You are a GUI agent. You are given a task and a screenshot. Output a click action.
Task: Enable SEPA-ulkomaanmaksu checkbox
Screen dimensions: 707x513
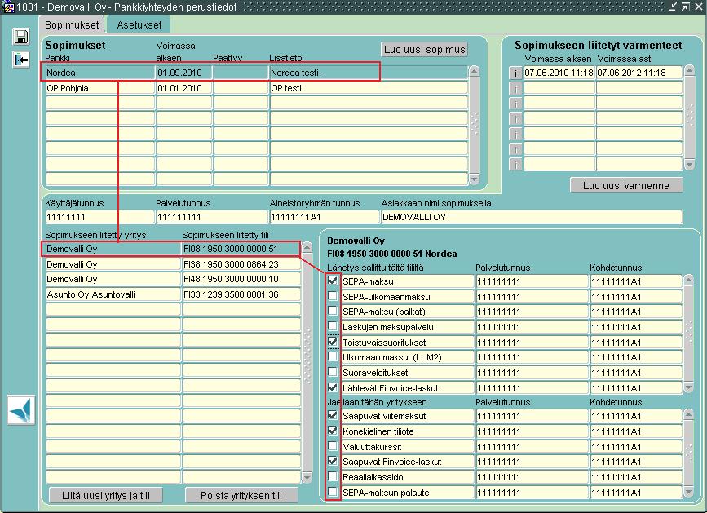click(x=333, y=296)
